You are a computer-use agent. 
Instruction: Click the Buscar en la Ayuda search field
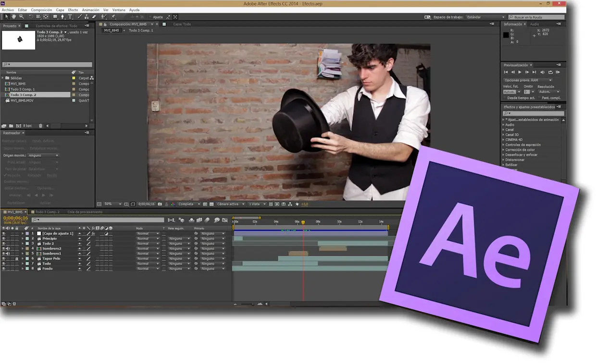pos(536,17)
